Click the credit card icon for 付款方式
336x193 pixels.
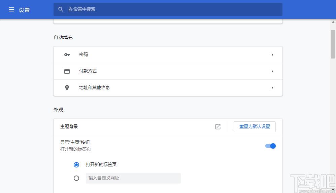[67, 71]
